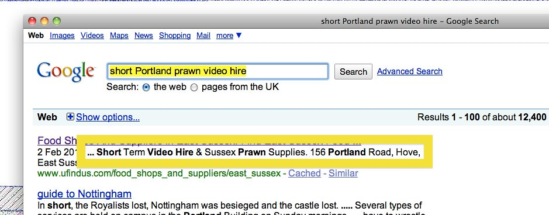Open Mail link
Image resolution: width=549 pixels, height=215 pixels.
coord(203,35)
